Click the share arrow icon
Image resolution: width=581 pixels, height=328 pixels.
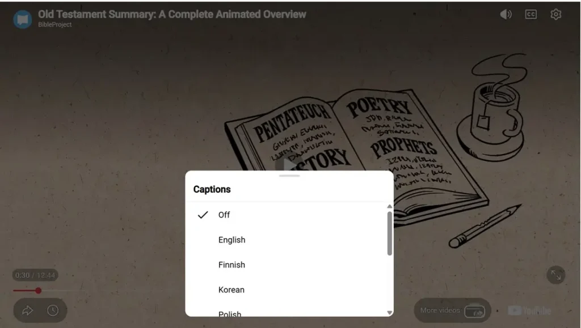click(27, 310)
